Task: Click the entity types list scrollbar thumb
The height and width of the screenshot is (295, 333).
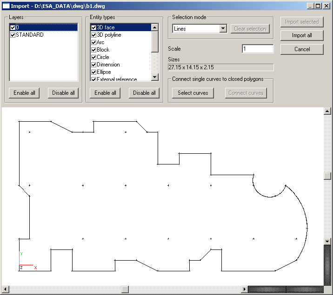Action: [x=155, y=41]
